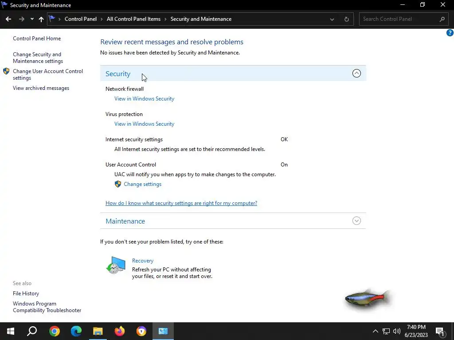Open the volume tray icon
Screen dimensions: 454x340
pos(397,331)
